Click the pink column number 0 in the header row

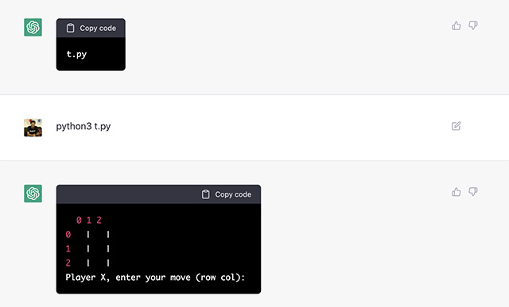[79, 221]
